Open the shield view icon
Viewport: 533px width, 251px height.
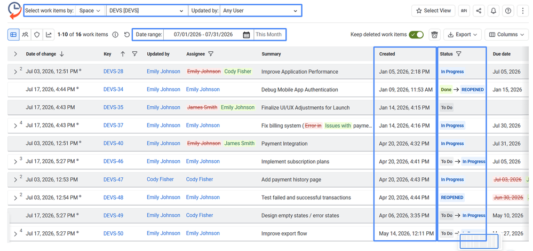pyautogui.click(x=37, y=34)
